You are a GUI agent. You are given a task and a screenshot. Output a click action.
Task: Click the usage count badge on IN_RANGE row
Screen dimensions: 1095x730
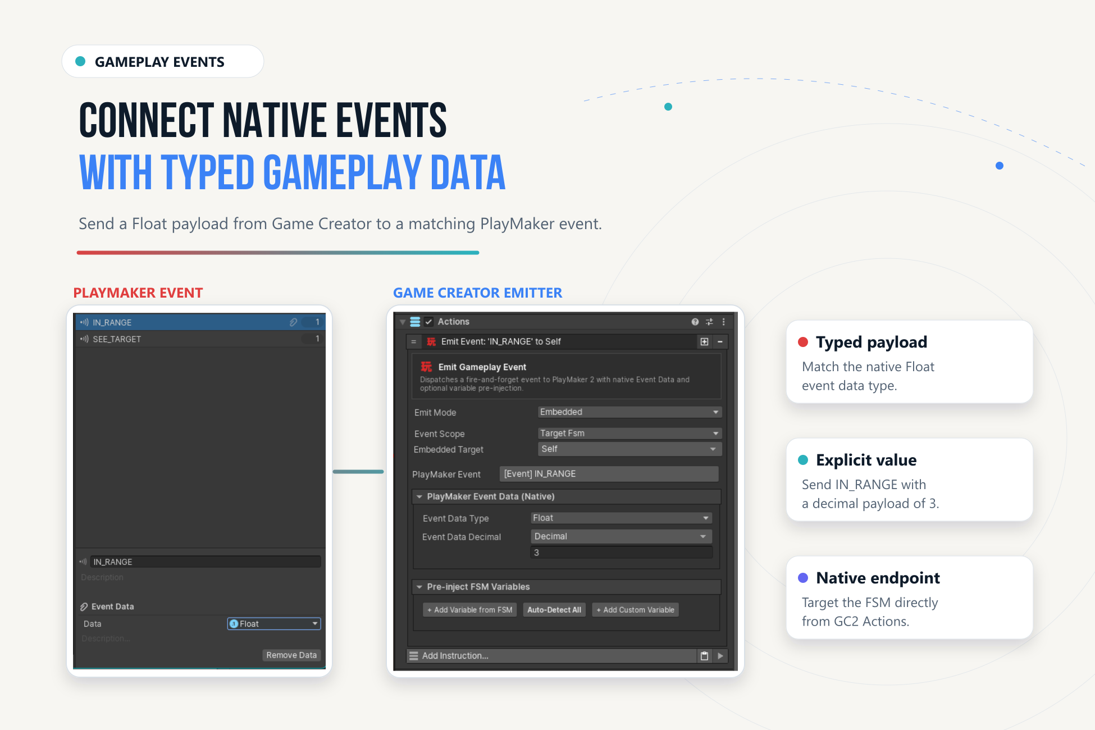312,322
